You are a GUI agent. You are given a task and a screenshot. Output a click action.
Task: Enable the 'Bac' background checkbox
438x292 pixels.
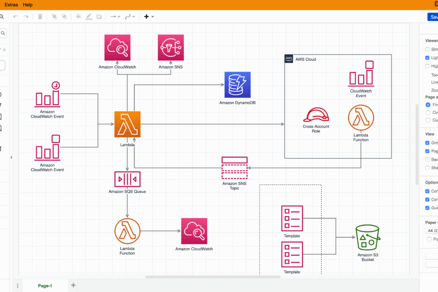click(427, 159)
